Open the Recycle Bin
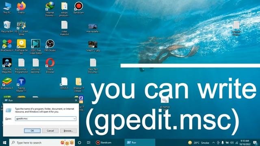Viewport: 260px width, 146px height. click(7, 27)
